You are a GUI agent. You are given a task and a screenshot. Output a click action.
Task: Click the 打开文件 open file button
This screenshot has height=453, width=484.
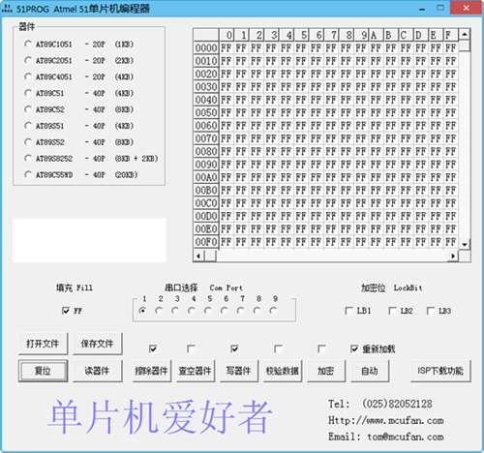coord(43,344)
